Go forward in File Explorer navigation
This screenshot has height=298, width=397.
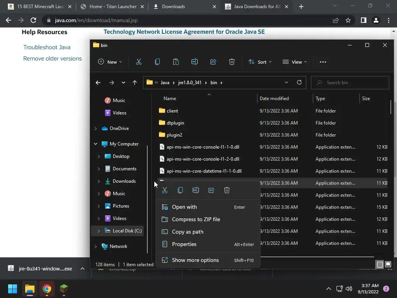click(x=111, y=83)
